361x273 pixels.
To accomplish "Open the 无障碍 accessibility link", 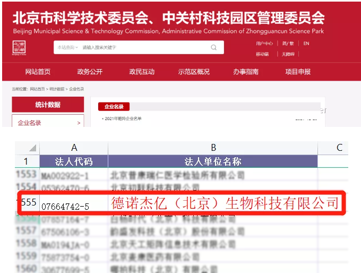I will [x=288, y=54].
